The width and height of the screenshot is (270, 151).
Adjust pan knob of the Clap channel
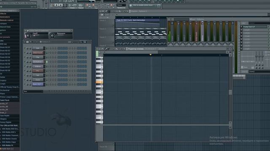click(27, 57)
